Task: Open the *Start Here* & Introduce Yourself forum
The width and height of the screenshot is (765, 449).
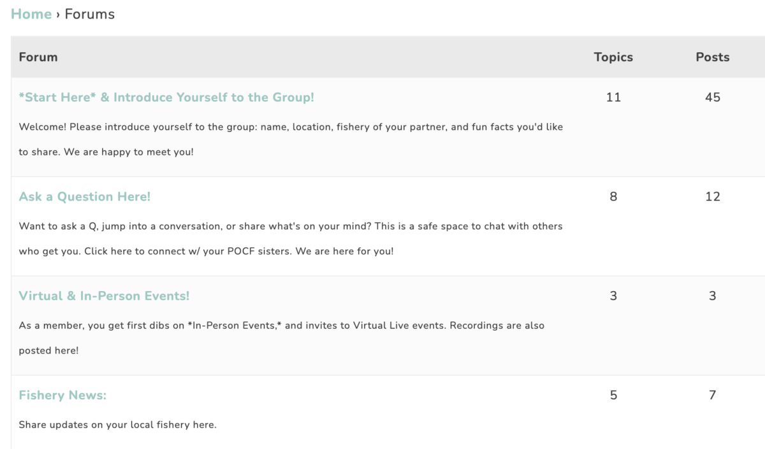Action: coord(166,97)
